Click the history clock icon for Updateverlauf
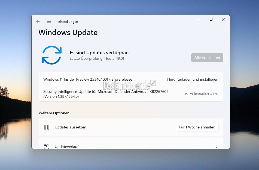Image resolution: width=259 pixels, height=170 pixels. click(47, 146)
